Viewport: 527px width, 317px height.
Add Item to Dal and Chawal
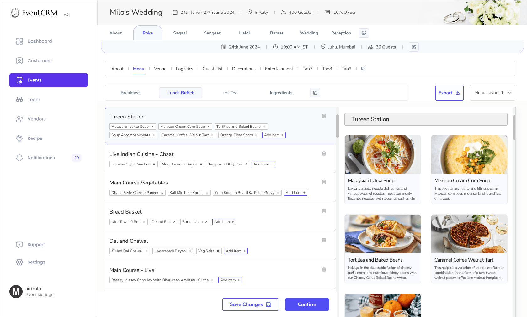click(236, 251)
